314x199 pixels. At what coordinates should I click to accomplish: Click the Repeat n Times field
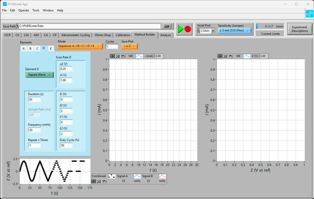35,145
